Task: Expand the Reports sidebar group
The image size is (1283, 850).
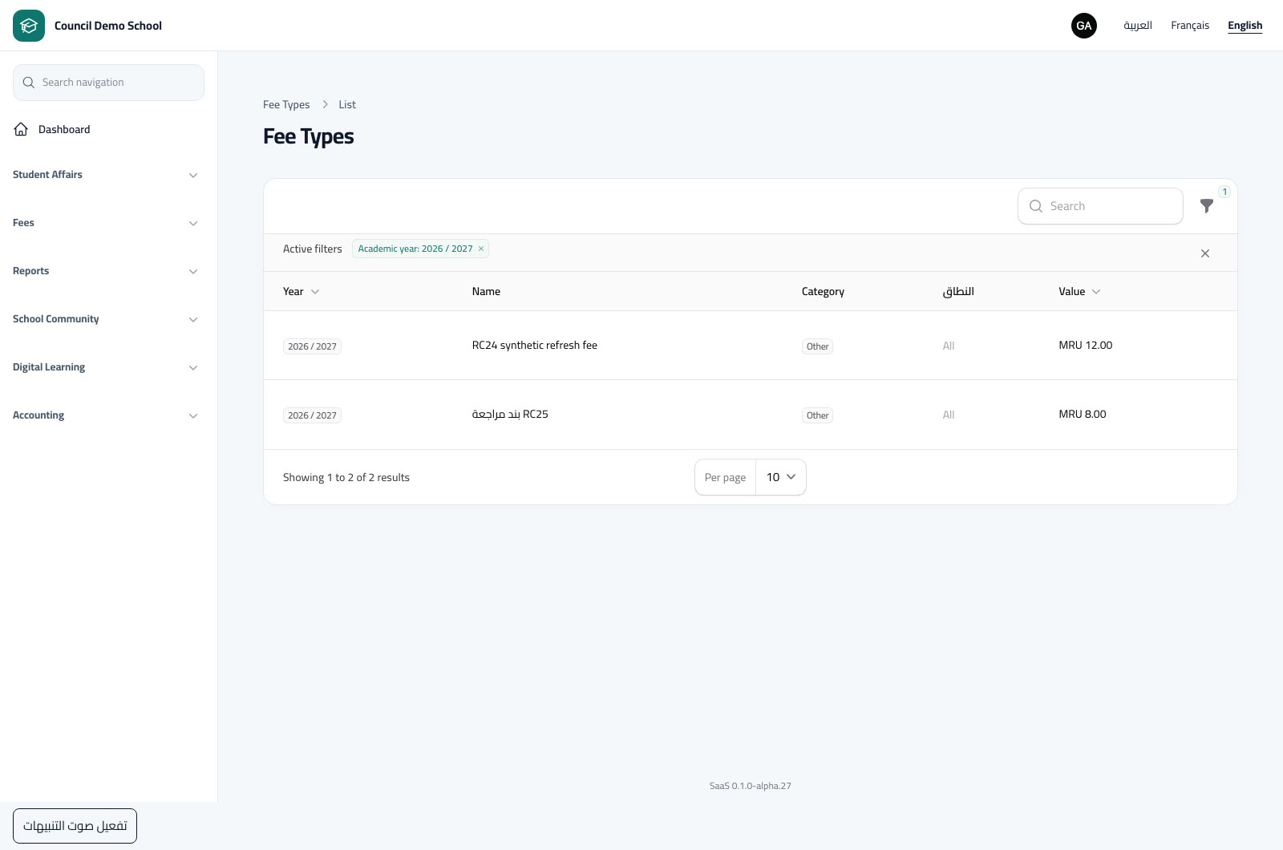Action: pyautogui.click(x=105, y=271)
